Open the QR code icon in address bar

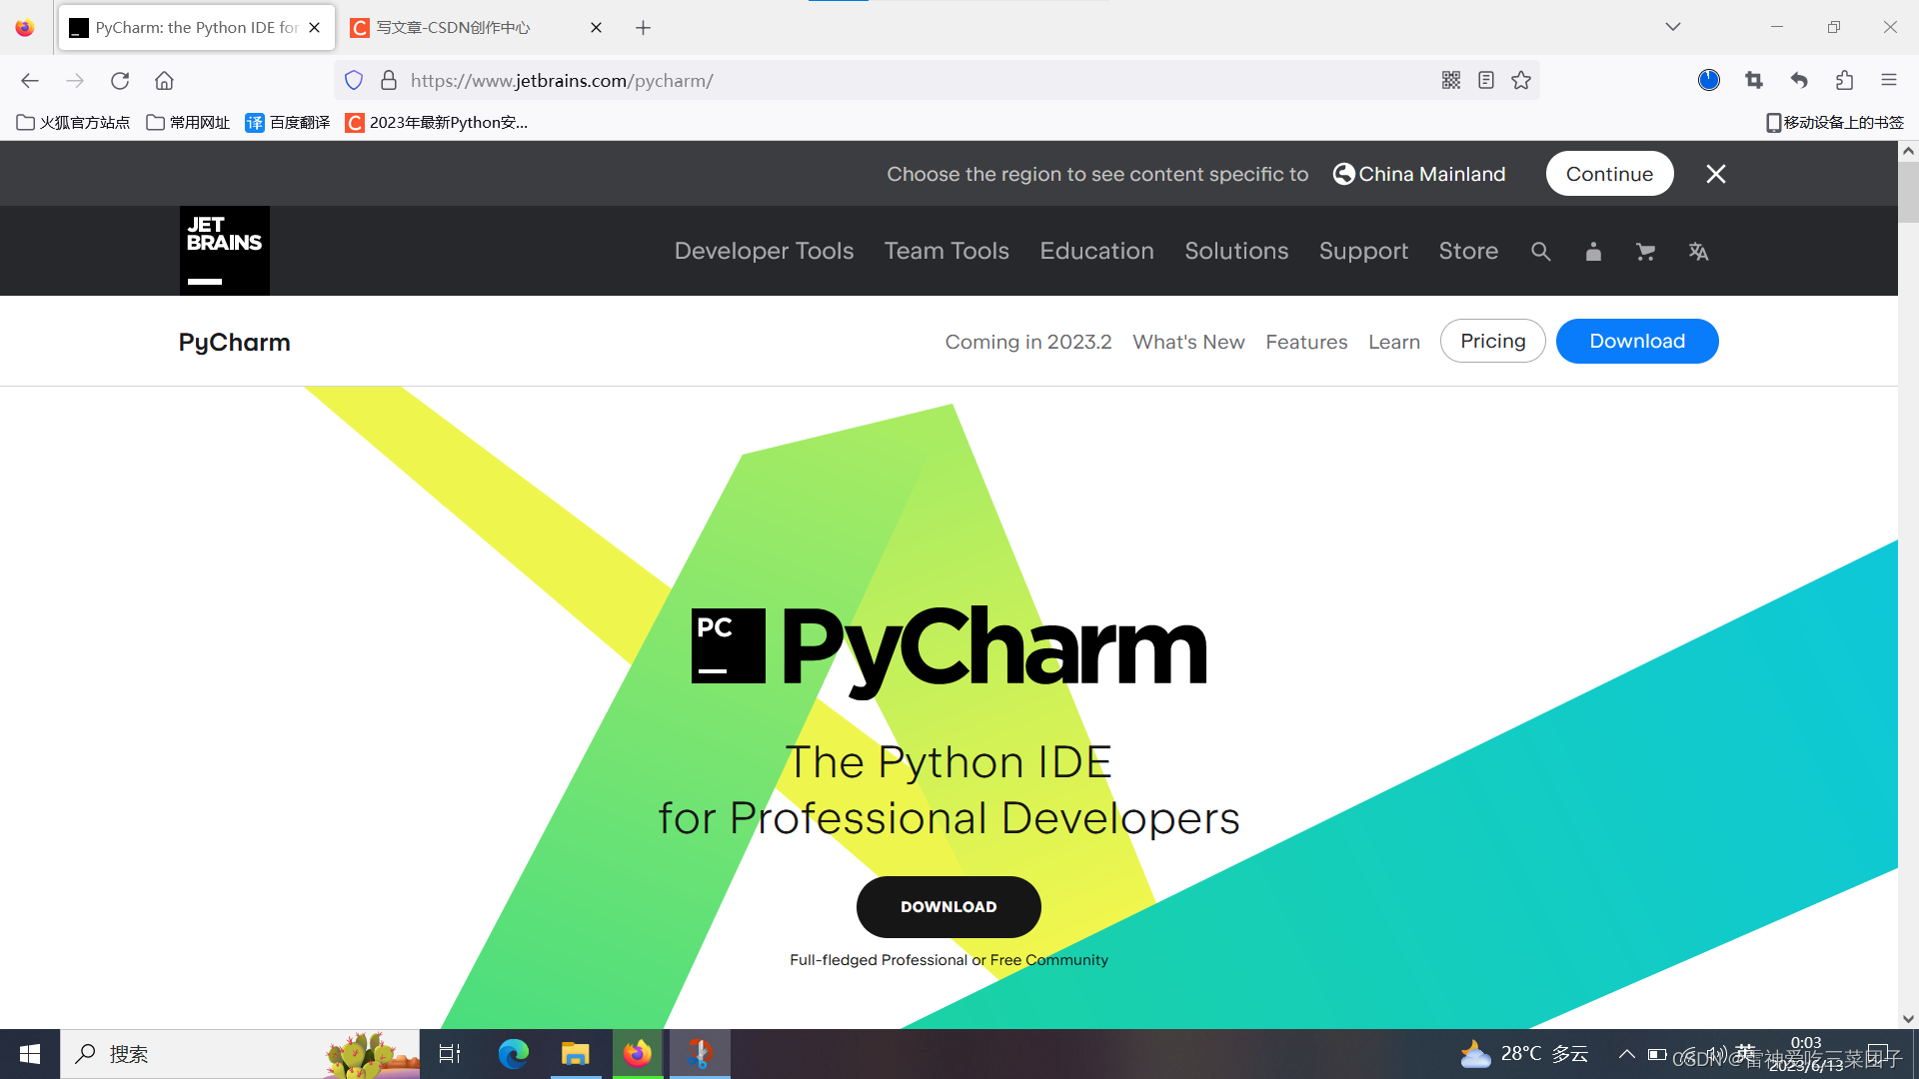(1451, 81)
